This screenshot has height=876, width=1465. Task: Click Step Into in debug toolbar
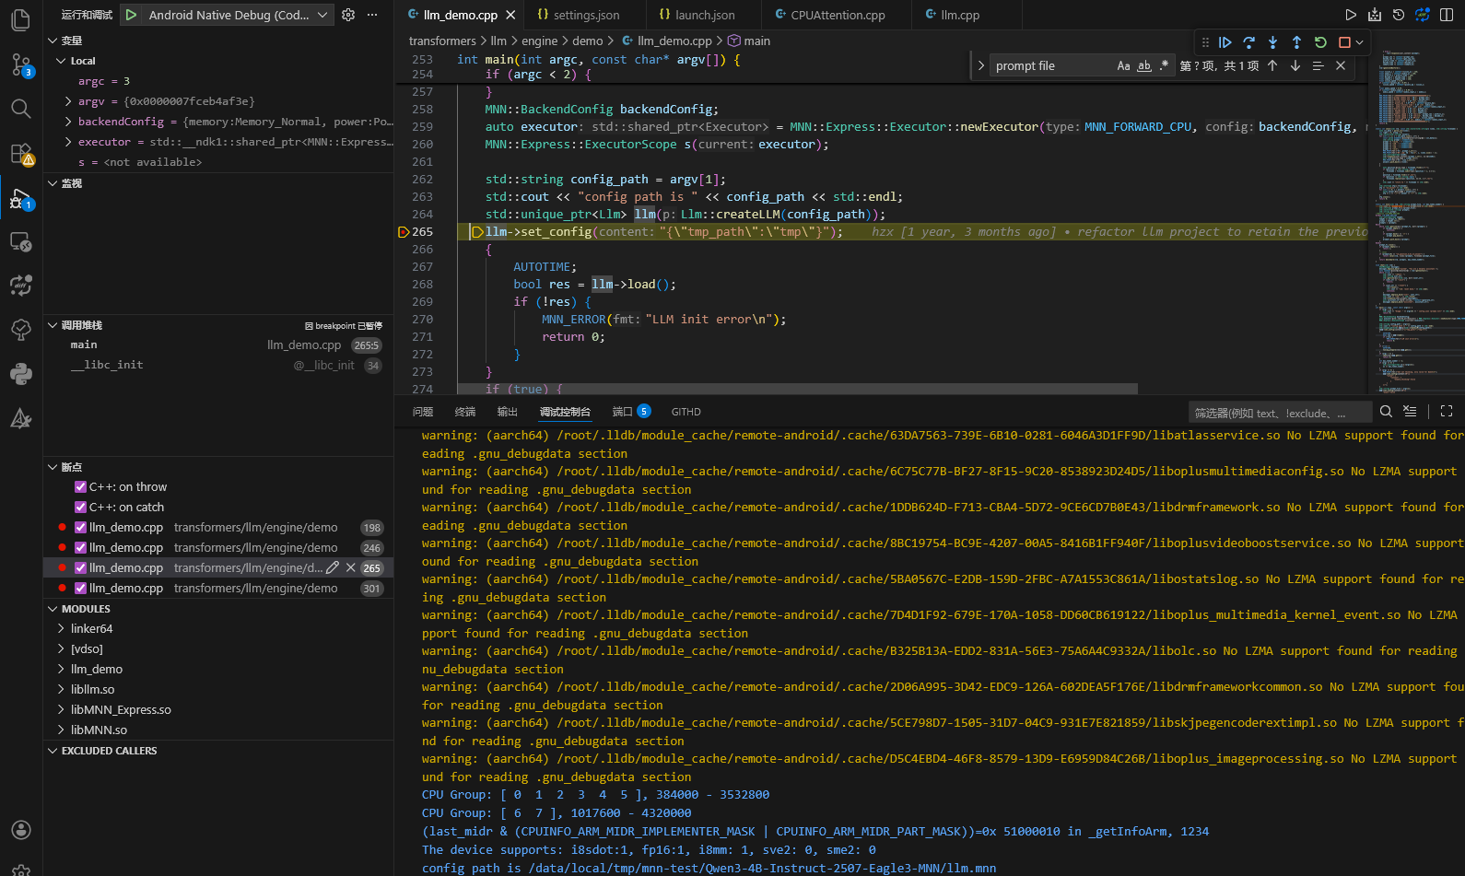1272,42
